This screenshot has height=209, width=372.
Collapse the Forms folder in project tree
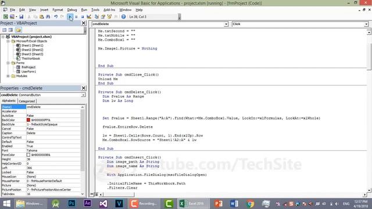pyautogui.click(x=8, y=63)
